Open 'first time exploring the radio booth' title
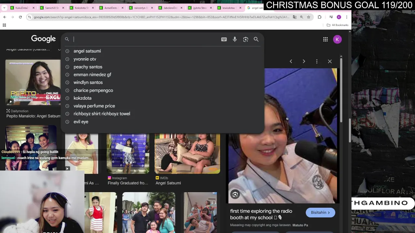Image resolution: width=415 pixels, height=233 pixels. point(261,214)
